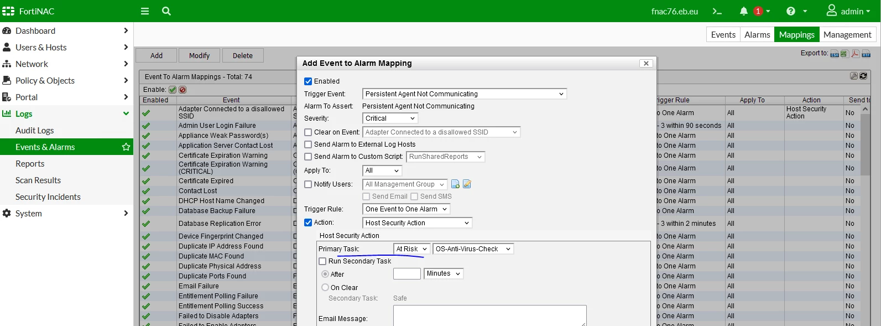Select the On Clear radio button
The image size is (881, 326).
[x=325, y=288]
